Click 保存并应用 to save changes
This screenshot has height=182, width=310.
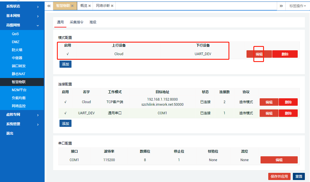pos(279,176)
